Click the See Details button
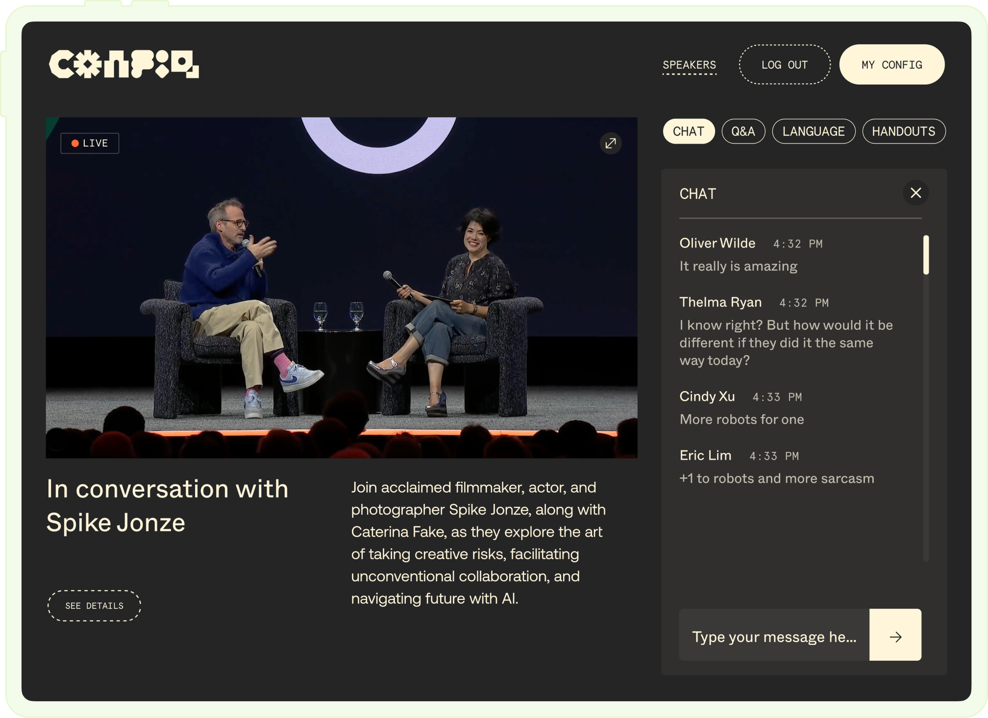 pos(94,606)
